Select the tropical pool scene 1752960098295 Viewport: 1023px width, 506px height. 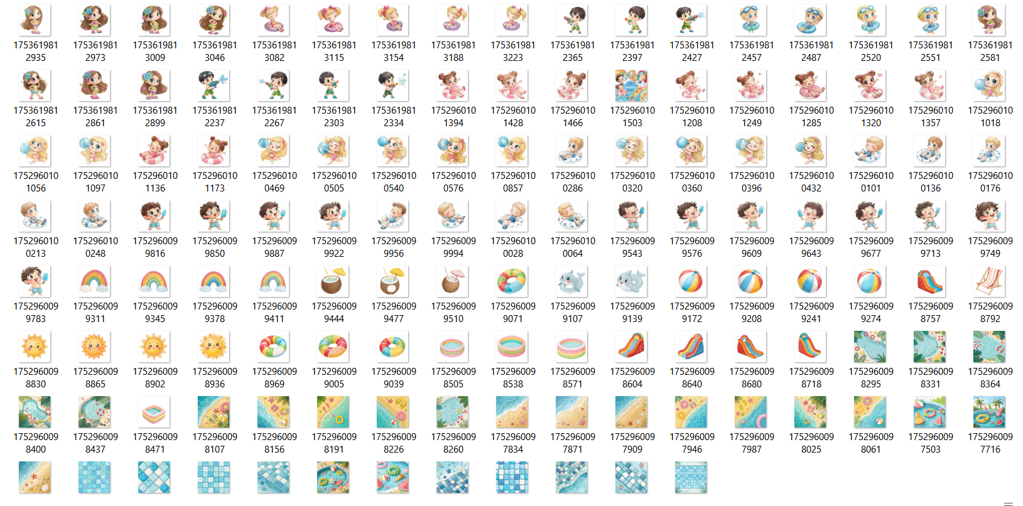(870, 347)
